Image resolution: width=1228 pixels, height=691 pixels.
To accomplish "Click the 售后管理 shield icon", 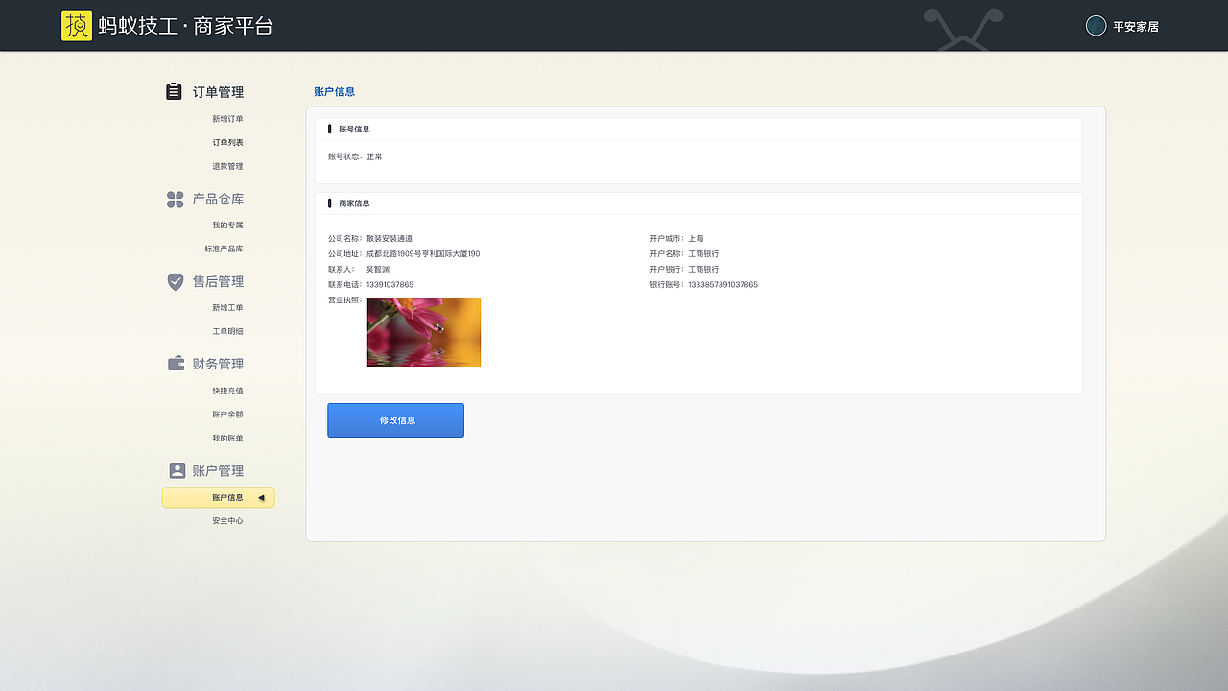I will pos(174,281).
